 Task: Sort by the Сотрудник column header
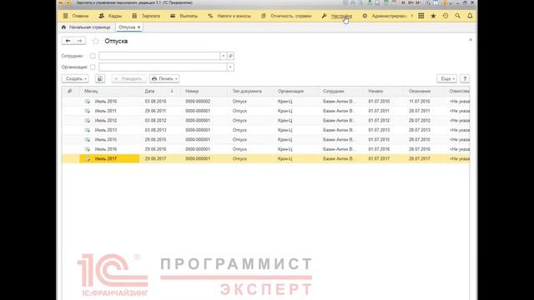(x=340, y=91)
